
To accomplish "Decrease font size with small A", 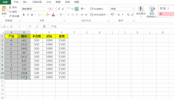I will [x=63, y=9].
